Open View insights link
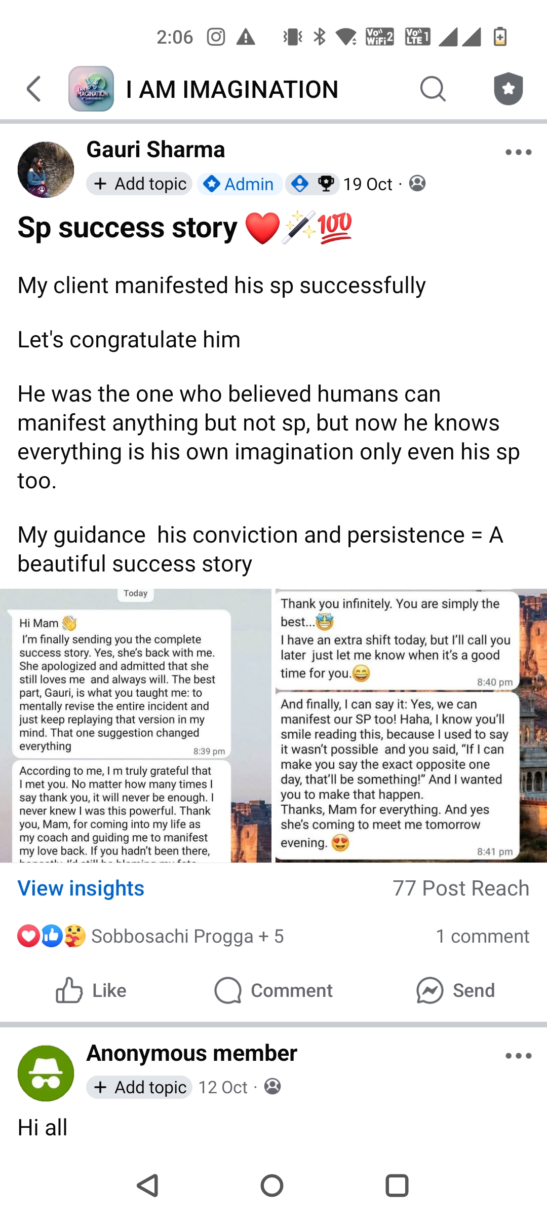Screen dimensions: 547x1217 point(81,888)
